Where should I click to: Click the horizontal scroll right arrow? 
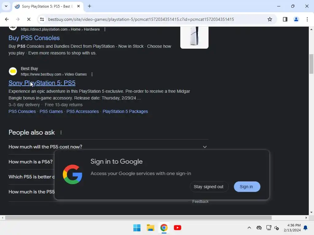306,218
